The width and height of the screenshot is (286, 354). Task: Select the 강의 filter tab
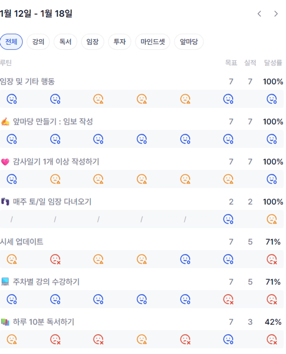(38, 42)
